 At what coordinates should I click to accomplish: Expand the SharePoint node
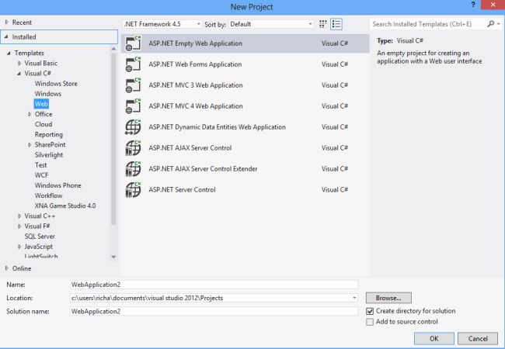(x=30, y=145)
